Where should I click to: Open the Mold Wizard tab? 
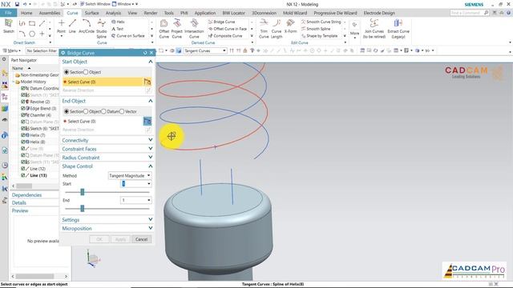click(295, 13)
